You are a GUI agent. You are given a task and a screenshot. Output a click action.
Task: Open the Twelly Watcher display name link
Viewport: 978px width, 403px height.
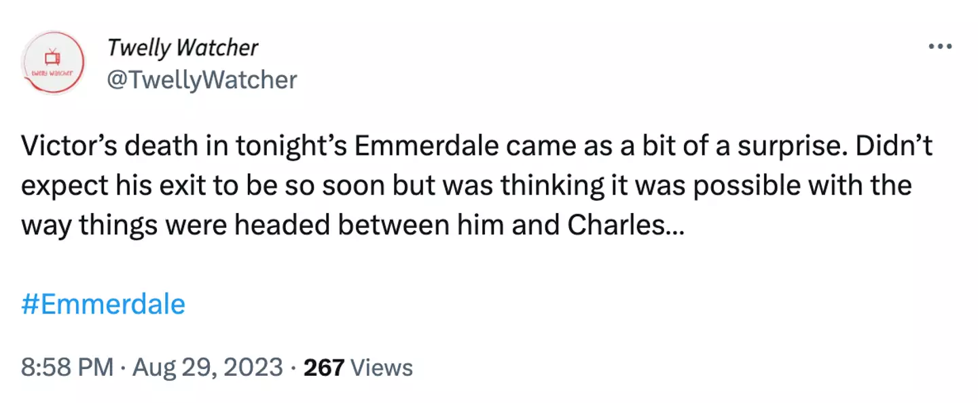coord(182,47)
